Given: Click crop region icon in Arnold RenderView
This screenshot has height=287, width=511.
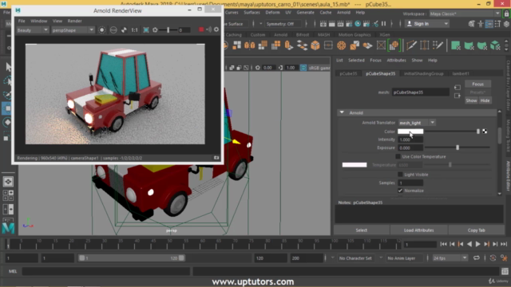Looking at the screenshot, I should pos(146,30).
